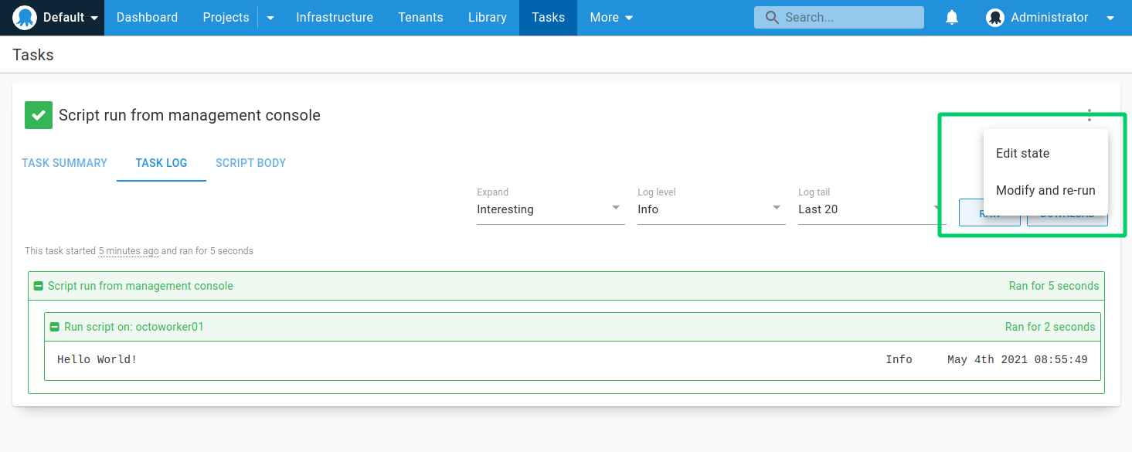Image resolution: width=1132 pixels, height=452 pixels.
Task: Click the green task success checkmark icon
Action: click(38, 115)
